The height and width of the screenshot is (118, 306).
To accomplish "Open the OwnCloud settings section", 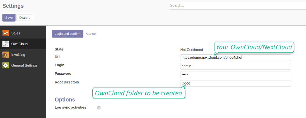I will tap(23, 44).
